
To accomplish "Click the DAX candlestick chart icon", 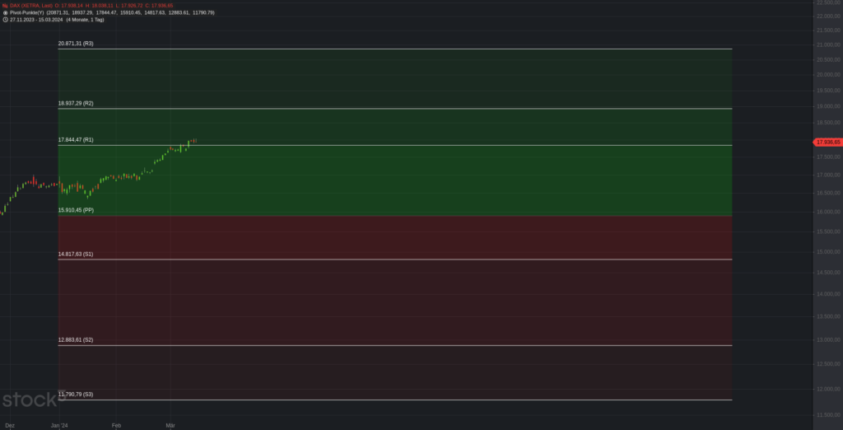I will pos(5,6).
